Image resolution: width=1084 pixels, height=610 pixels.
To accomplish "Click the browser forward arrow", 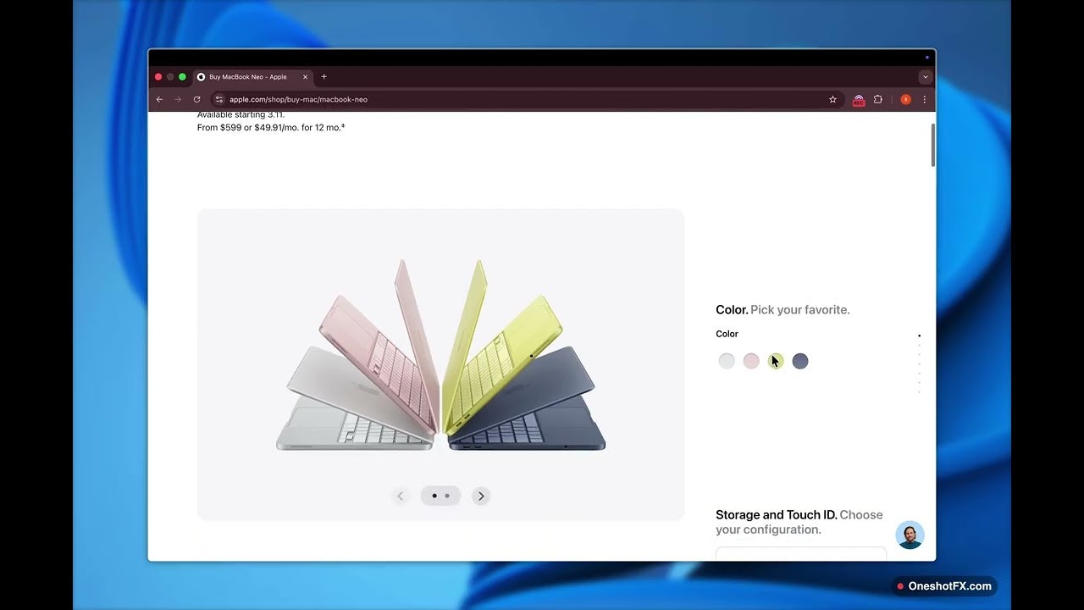I will 178,99.
